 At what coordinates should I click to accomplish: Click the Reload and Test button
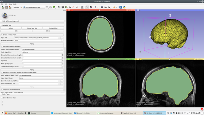[x=32, y=28]
